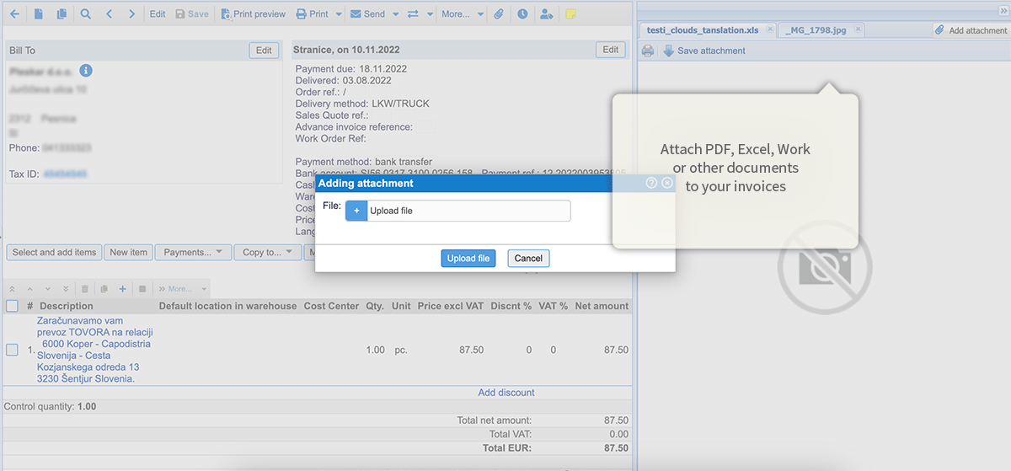The image size is (1011, 471).
Task: Click the Description column header
Action: pos(67,306)
